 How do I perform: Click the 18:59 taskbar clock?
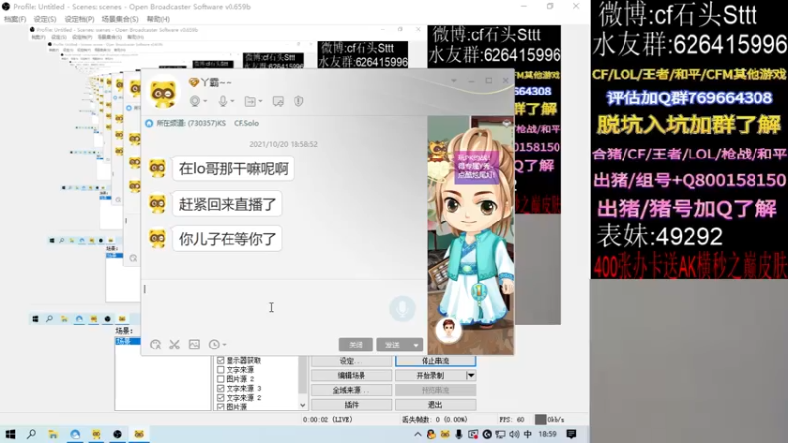(x=548, y=434)
